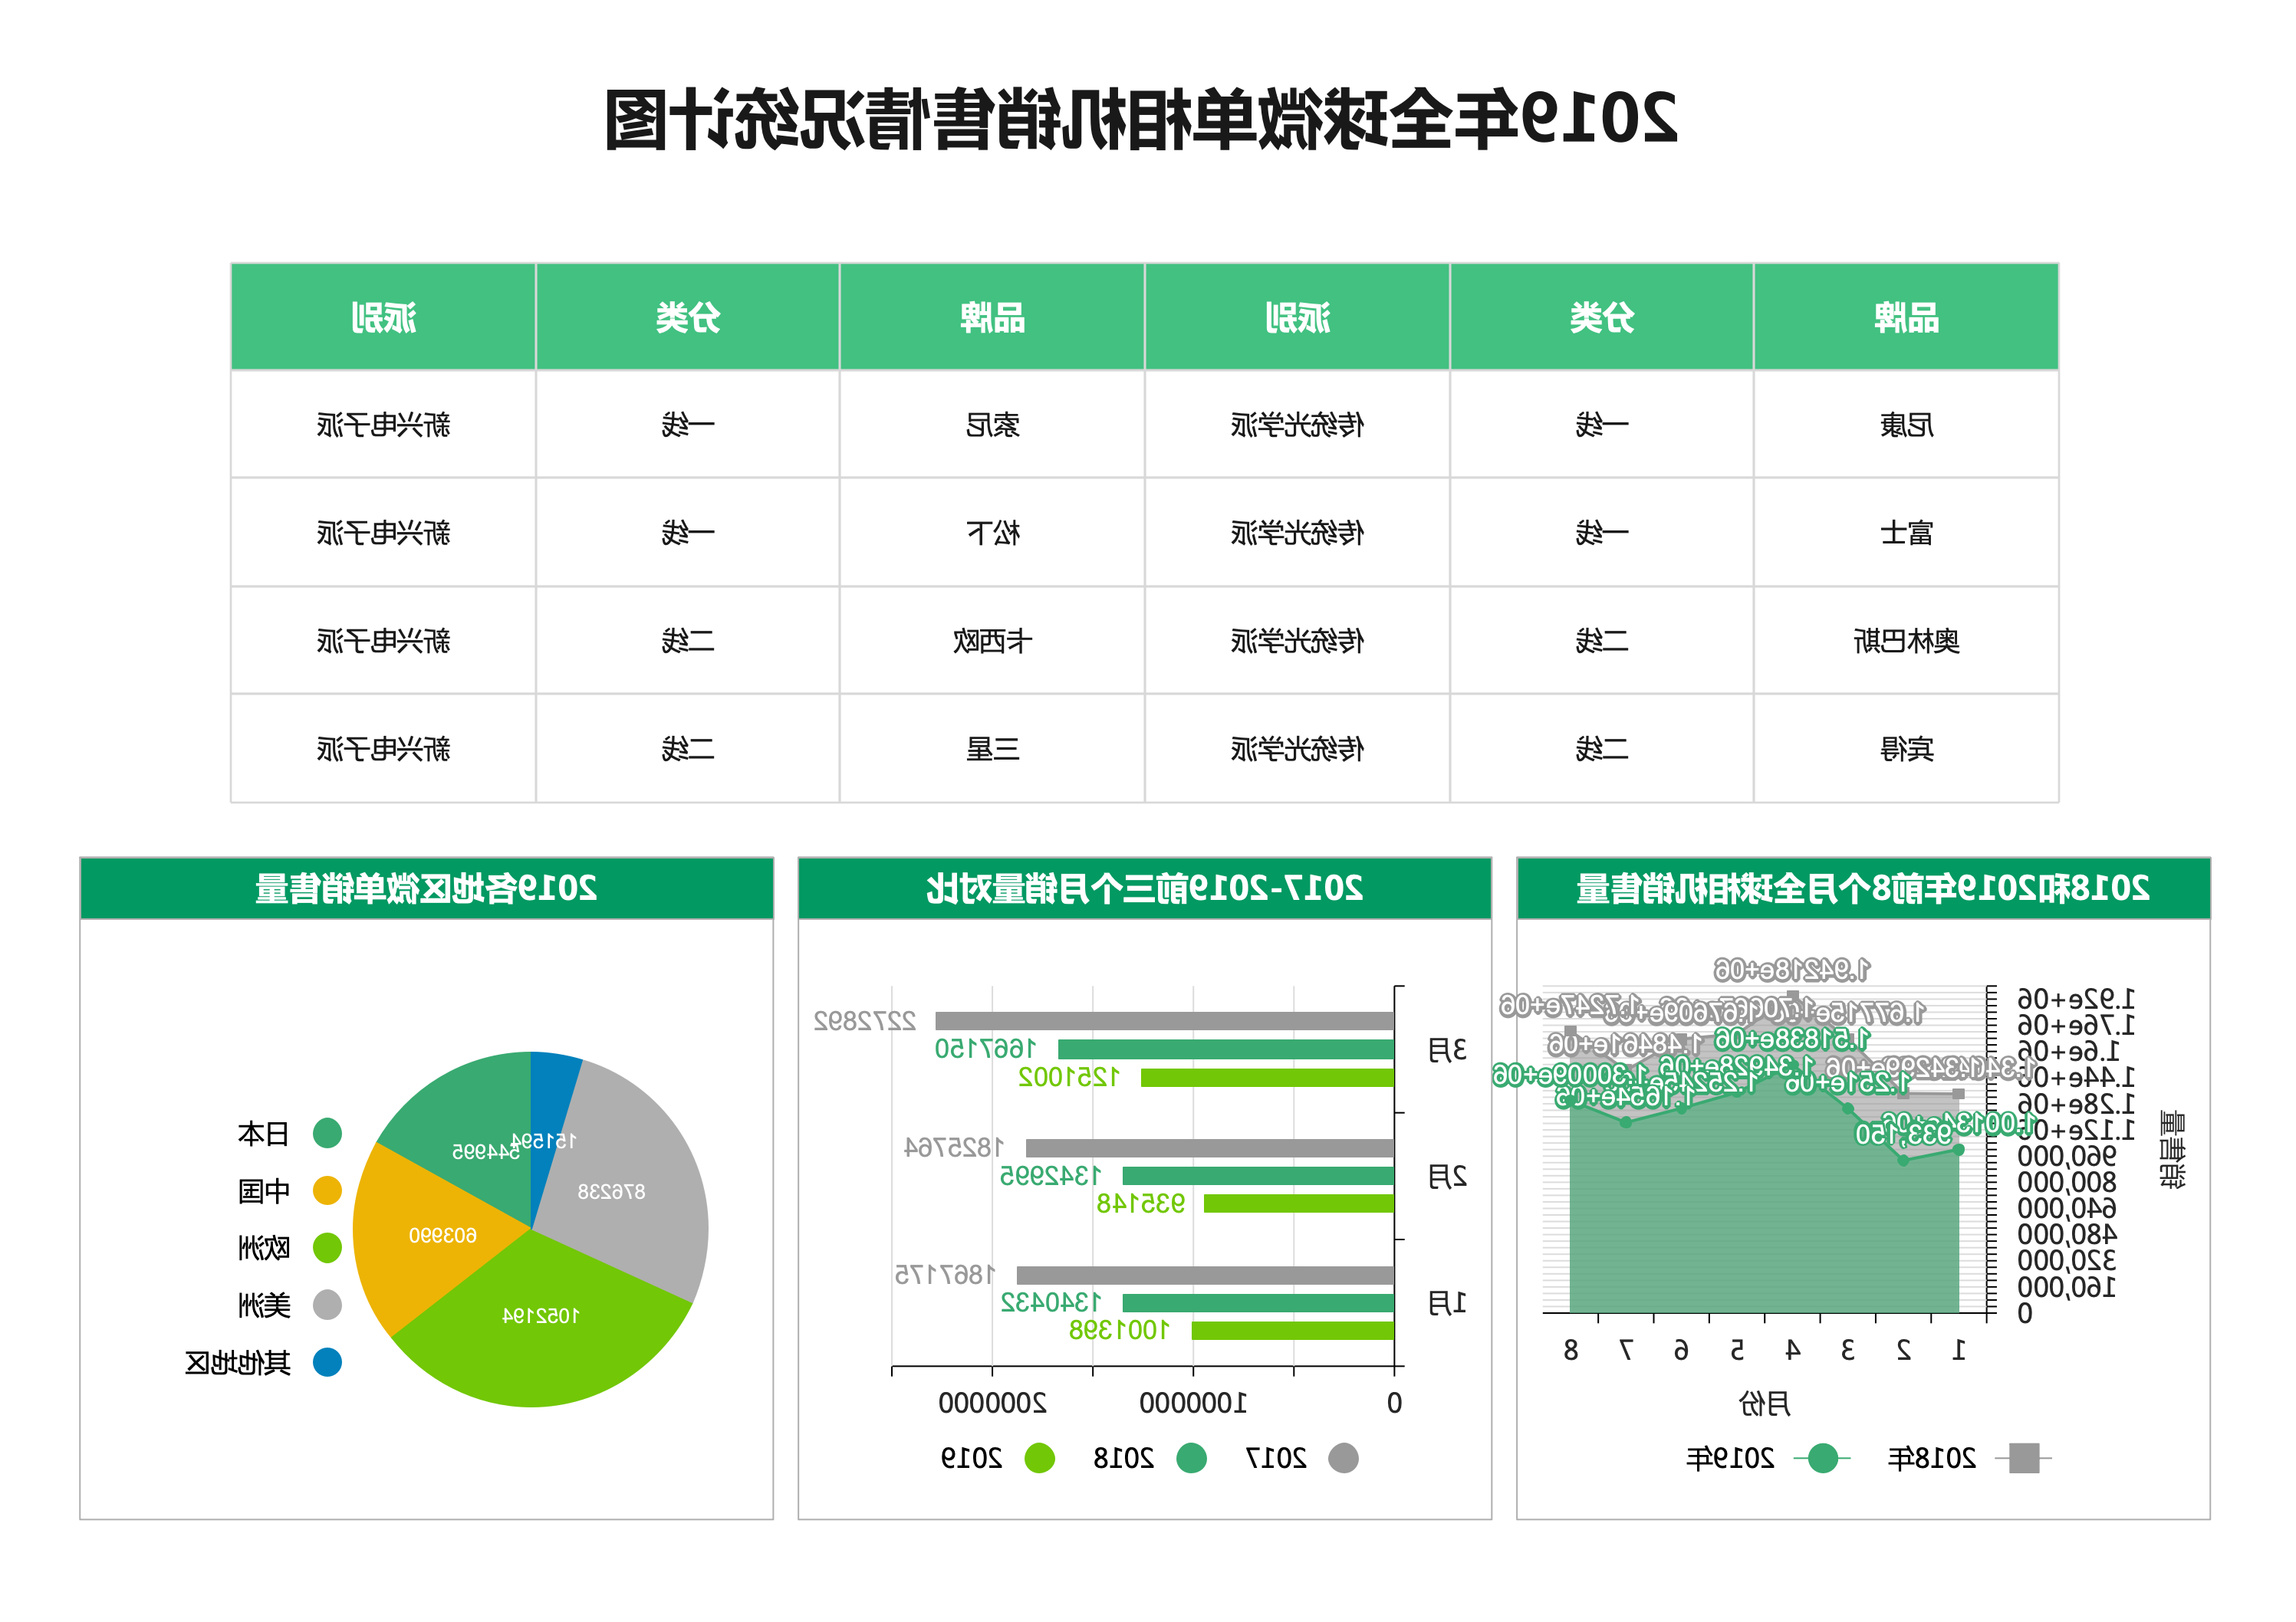Click the 1.942e+06 data label on line chart
2296x1622 pixels.
coord(1791,970)
